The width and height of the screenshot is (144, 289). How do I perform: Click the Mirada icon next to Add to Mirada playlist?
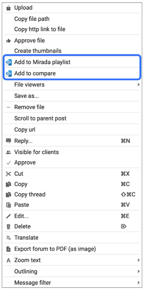point(8,62)
